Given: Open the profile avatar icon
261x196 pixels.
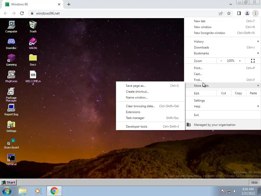Looking at the screenshot, I should [247, 13].
